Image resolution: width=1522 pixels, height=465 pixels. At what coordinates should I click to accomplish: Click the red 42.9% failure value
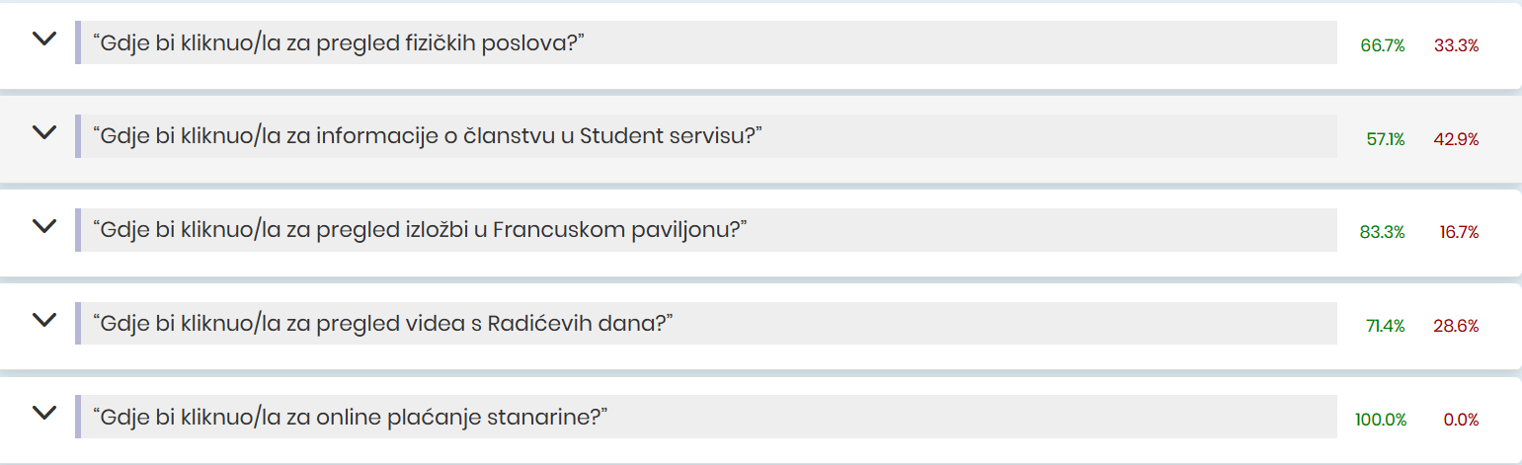point(1456,139)
